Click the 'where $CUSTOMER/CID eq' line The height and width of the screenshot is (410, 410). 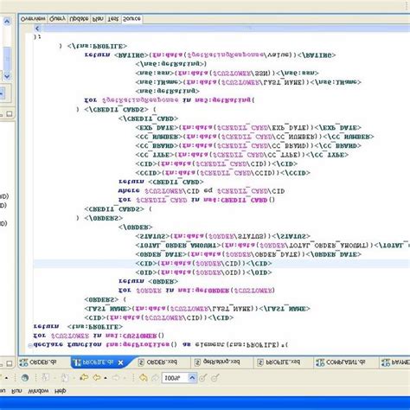click(202, 191)
